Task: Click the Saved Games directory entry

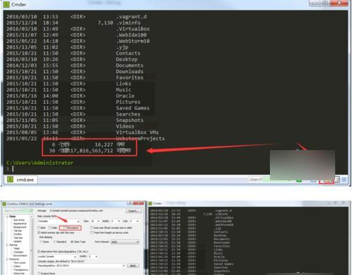Action: pos(133,108)
